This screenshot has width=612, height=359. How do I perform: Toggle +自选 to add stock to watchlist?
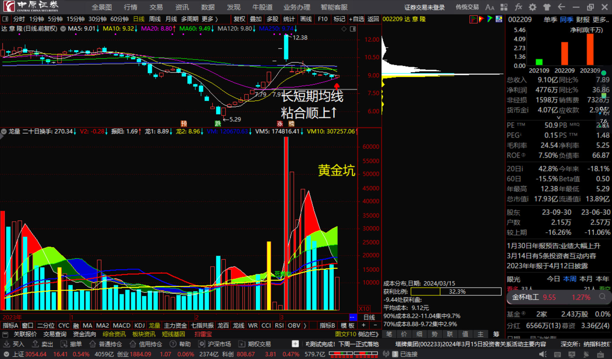(x=357, y=19)
